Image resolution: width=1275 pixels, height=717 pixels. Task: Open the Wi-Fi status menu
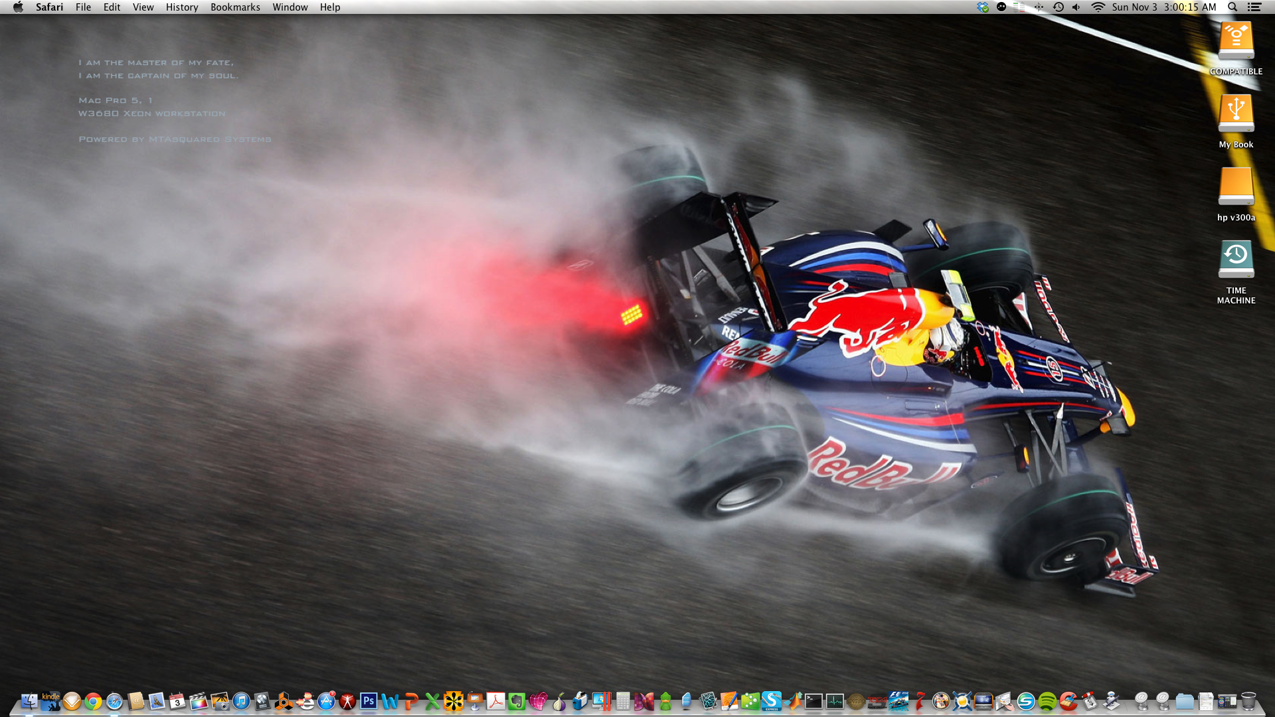tap(1098, 7)
